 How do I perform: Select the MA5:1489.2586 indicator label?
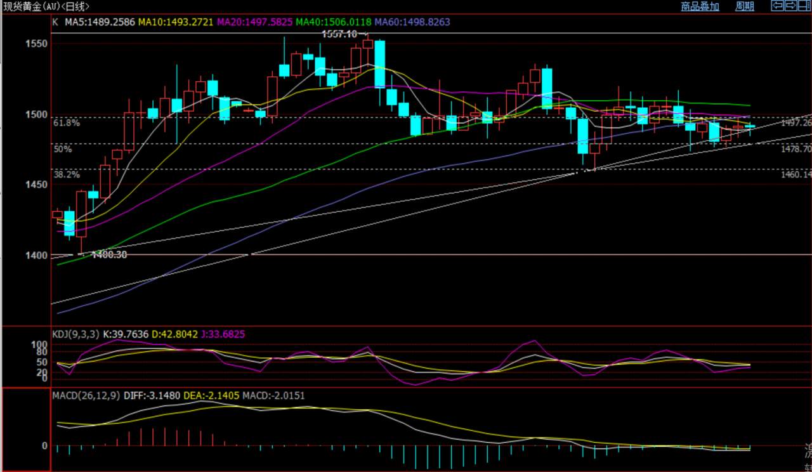tap(100, 22)
